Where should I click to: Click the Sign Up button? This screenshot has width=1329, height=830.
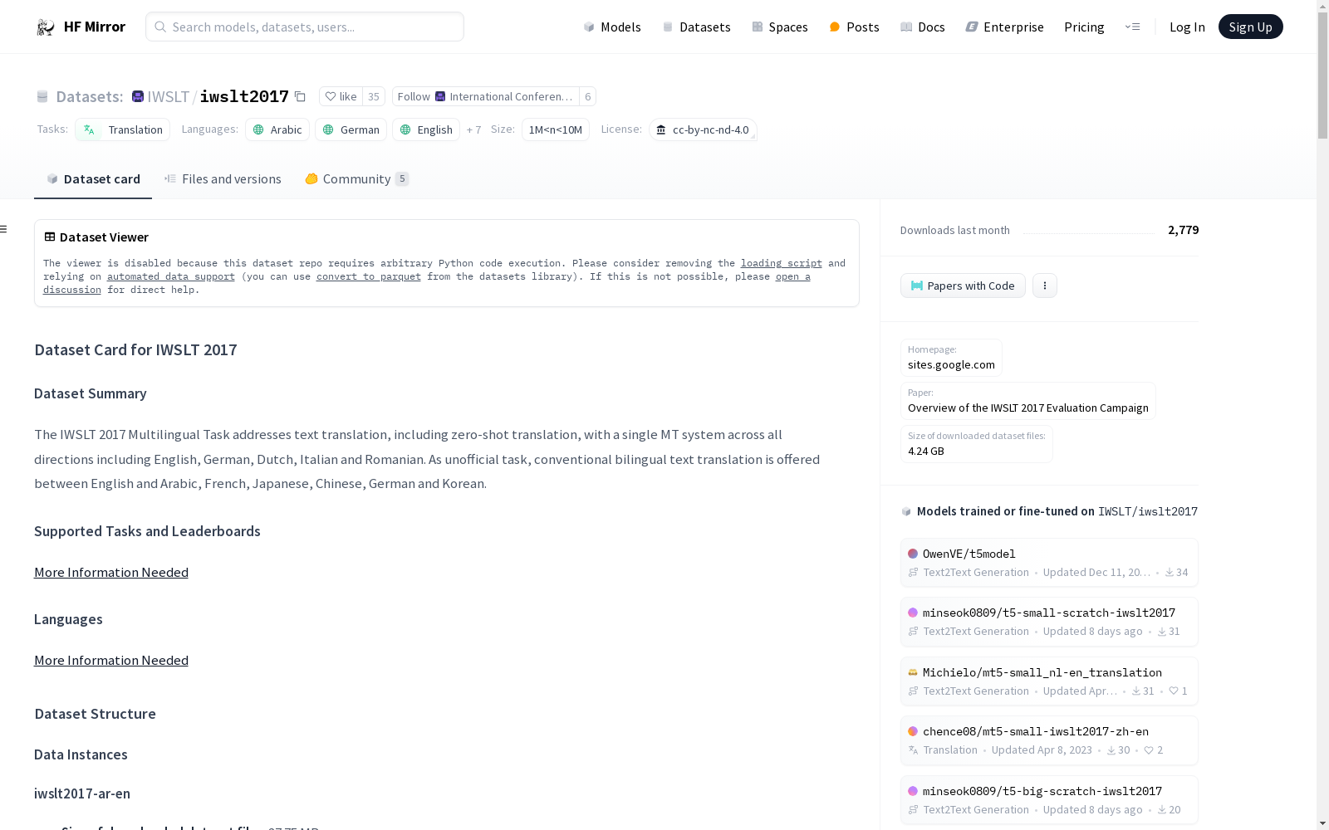[1250, 27]
